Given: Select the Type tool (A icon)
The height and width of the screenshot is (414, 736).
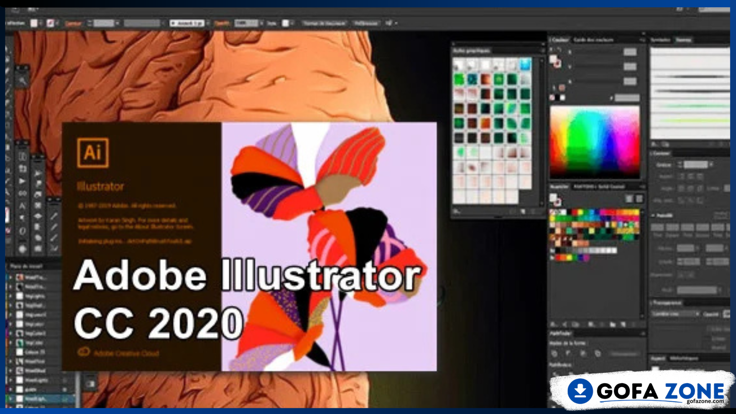Looking at the screenshot, I should pyautogui.click(x=22, y=206).
